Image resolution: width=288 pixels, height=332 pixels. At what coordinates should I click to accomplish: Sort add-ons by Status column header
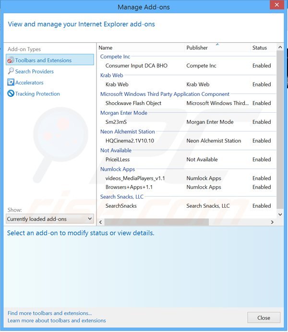pos(262,47)
